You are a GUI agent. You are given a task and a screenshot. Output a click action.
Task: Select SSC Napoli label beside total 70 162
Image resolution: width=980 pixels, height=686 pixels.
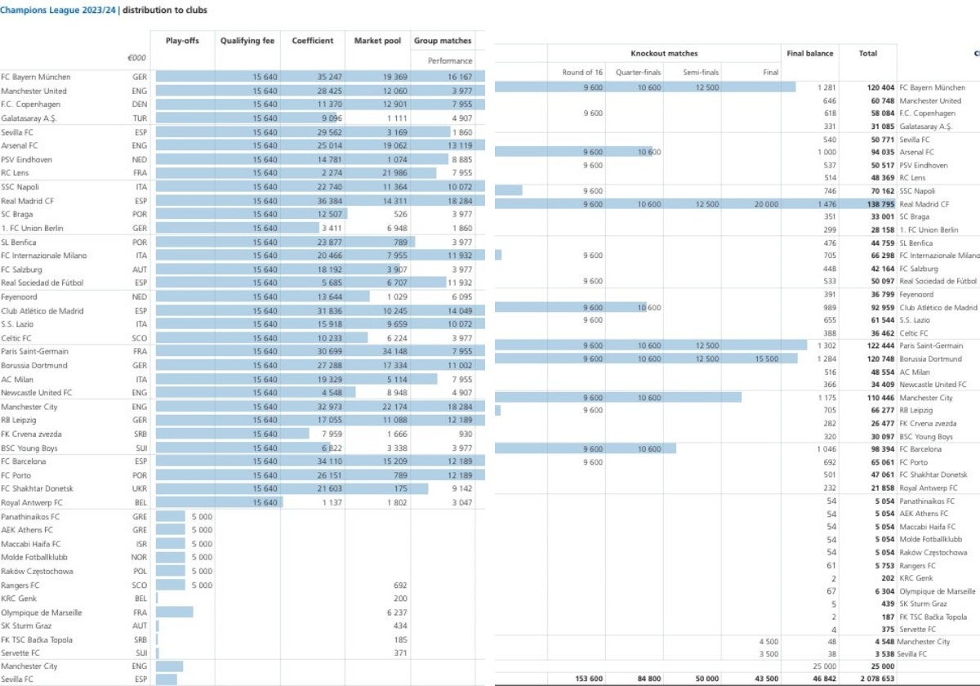[x=917, y=191]
